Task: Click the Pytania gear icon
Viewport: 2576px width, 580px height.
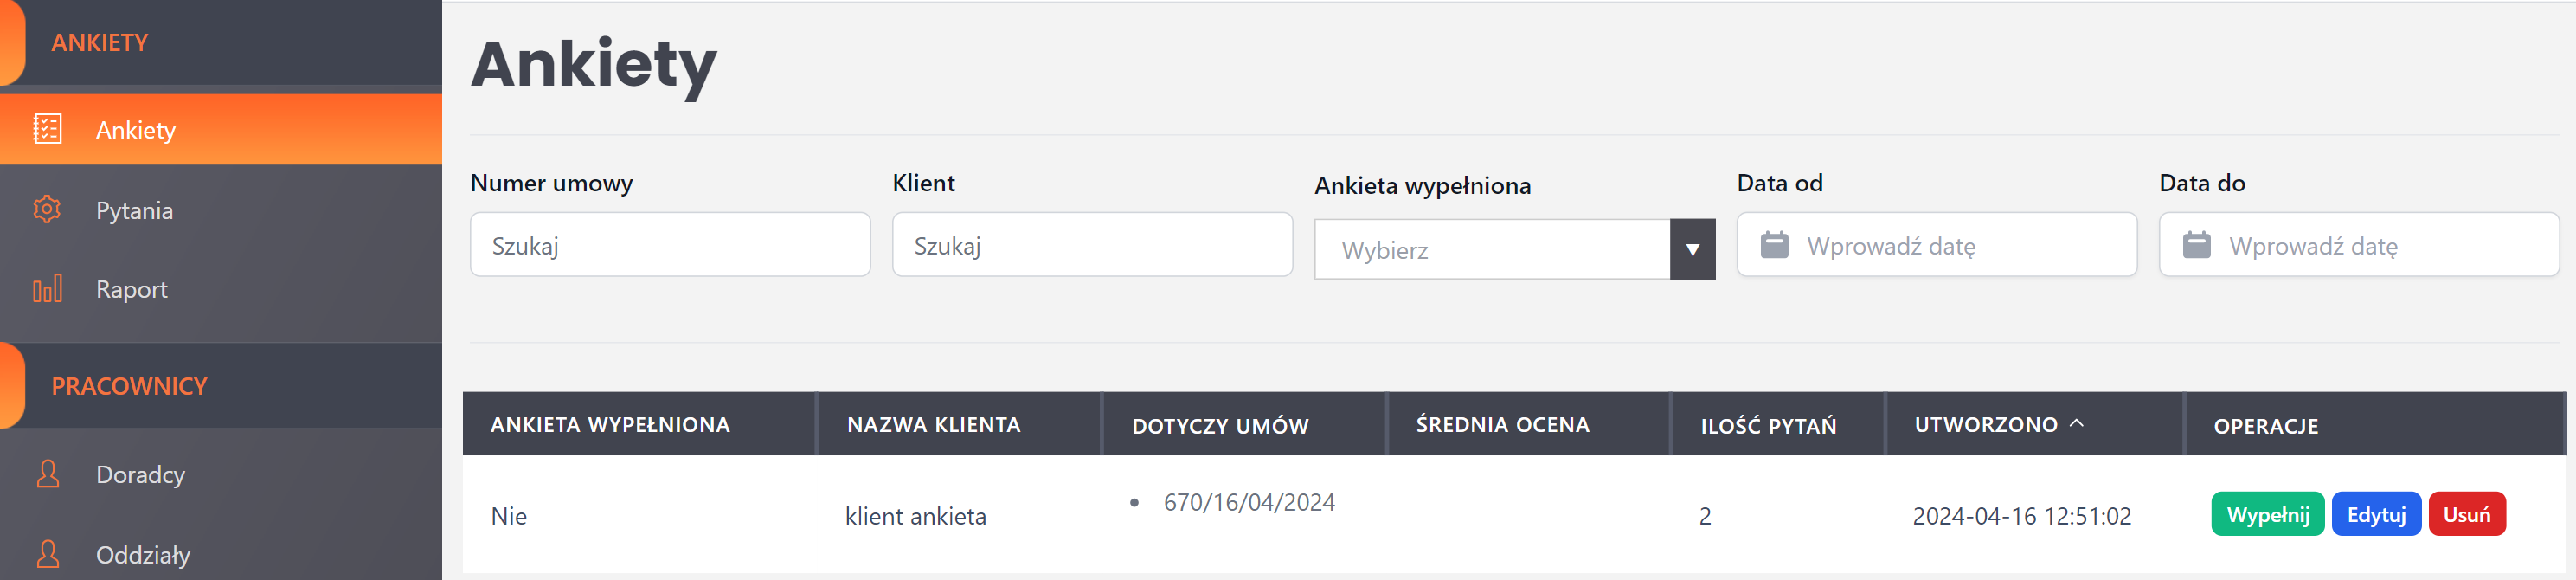Action: click(x=47, y=209)
